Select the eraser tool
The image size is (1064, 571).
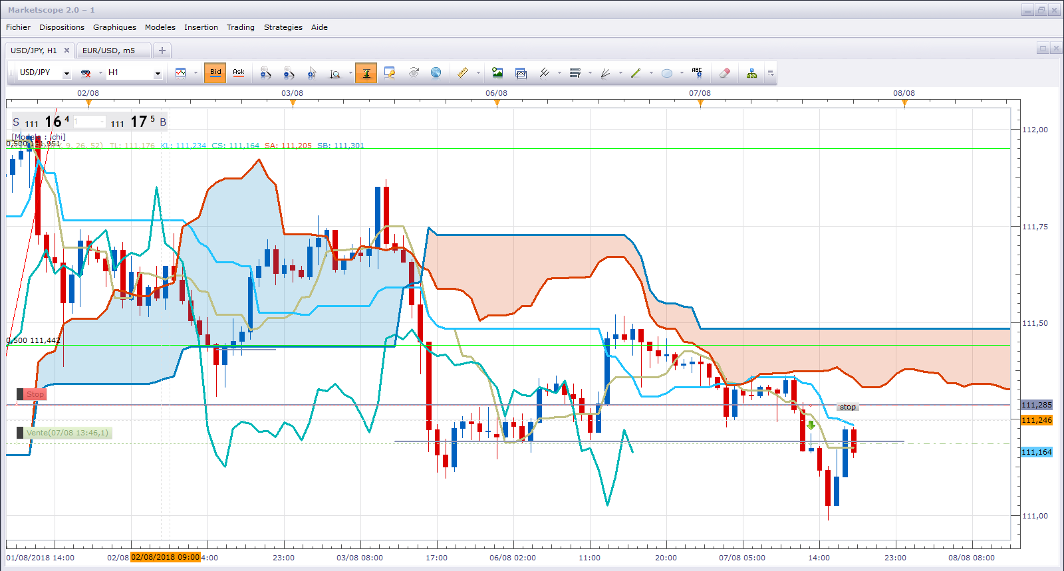point(725,73)
